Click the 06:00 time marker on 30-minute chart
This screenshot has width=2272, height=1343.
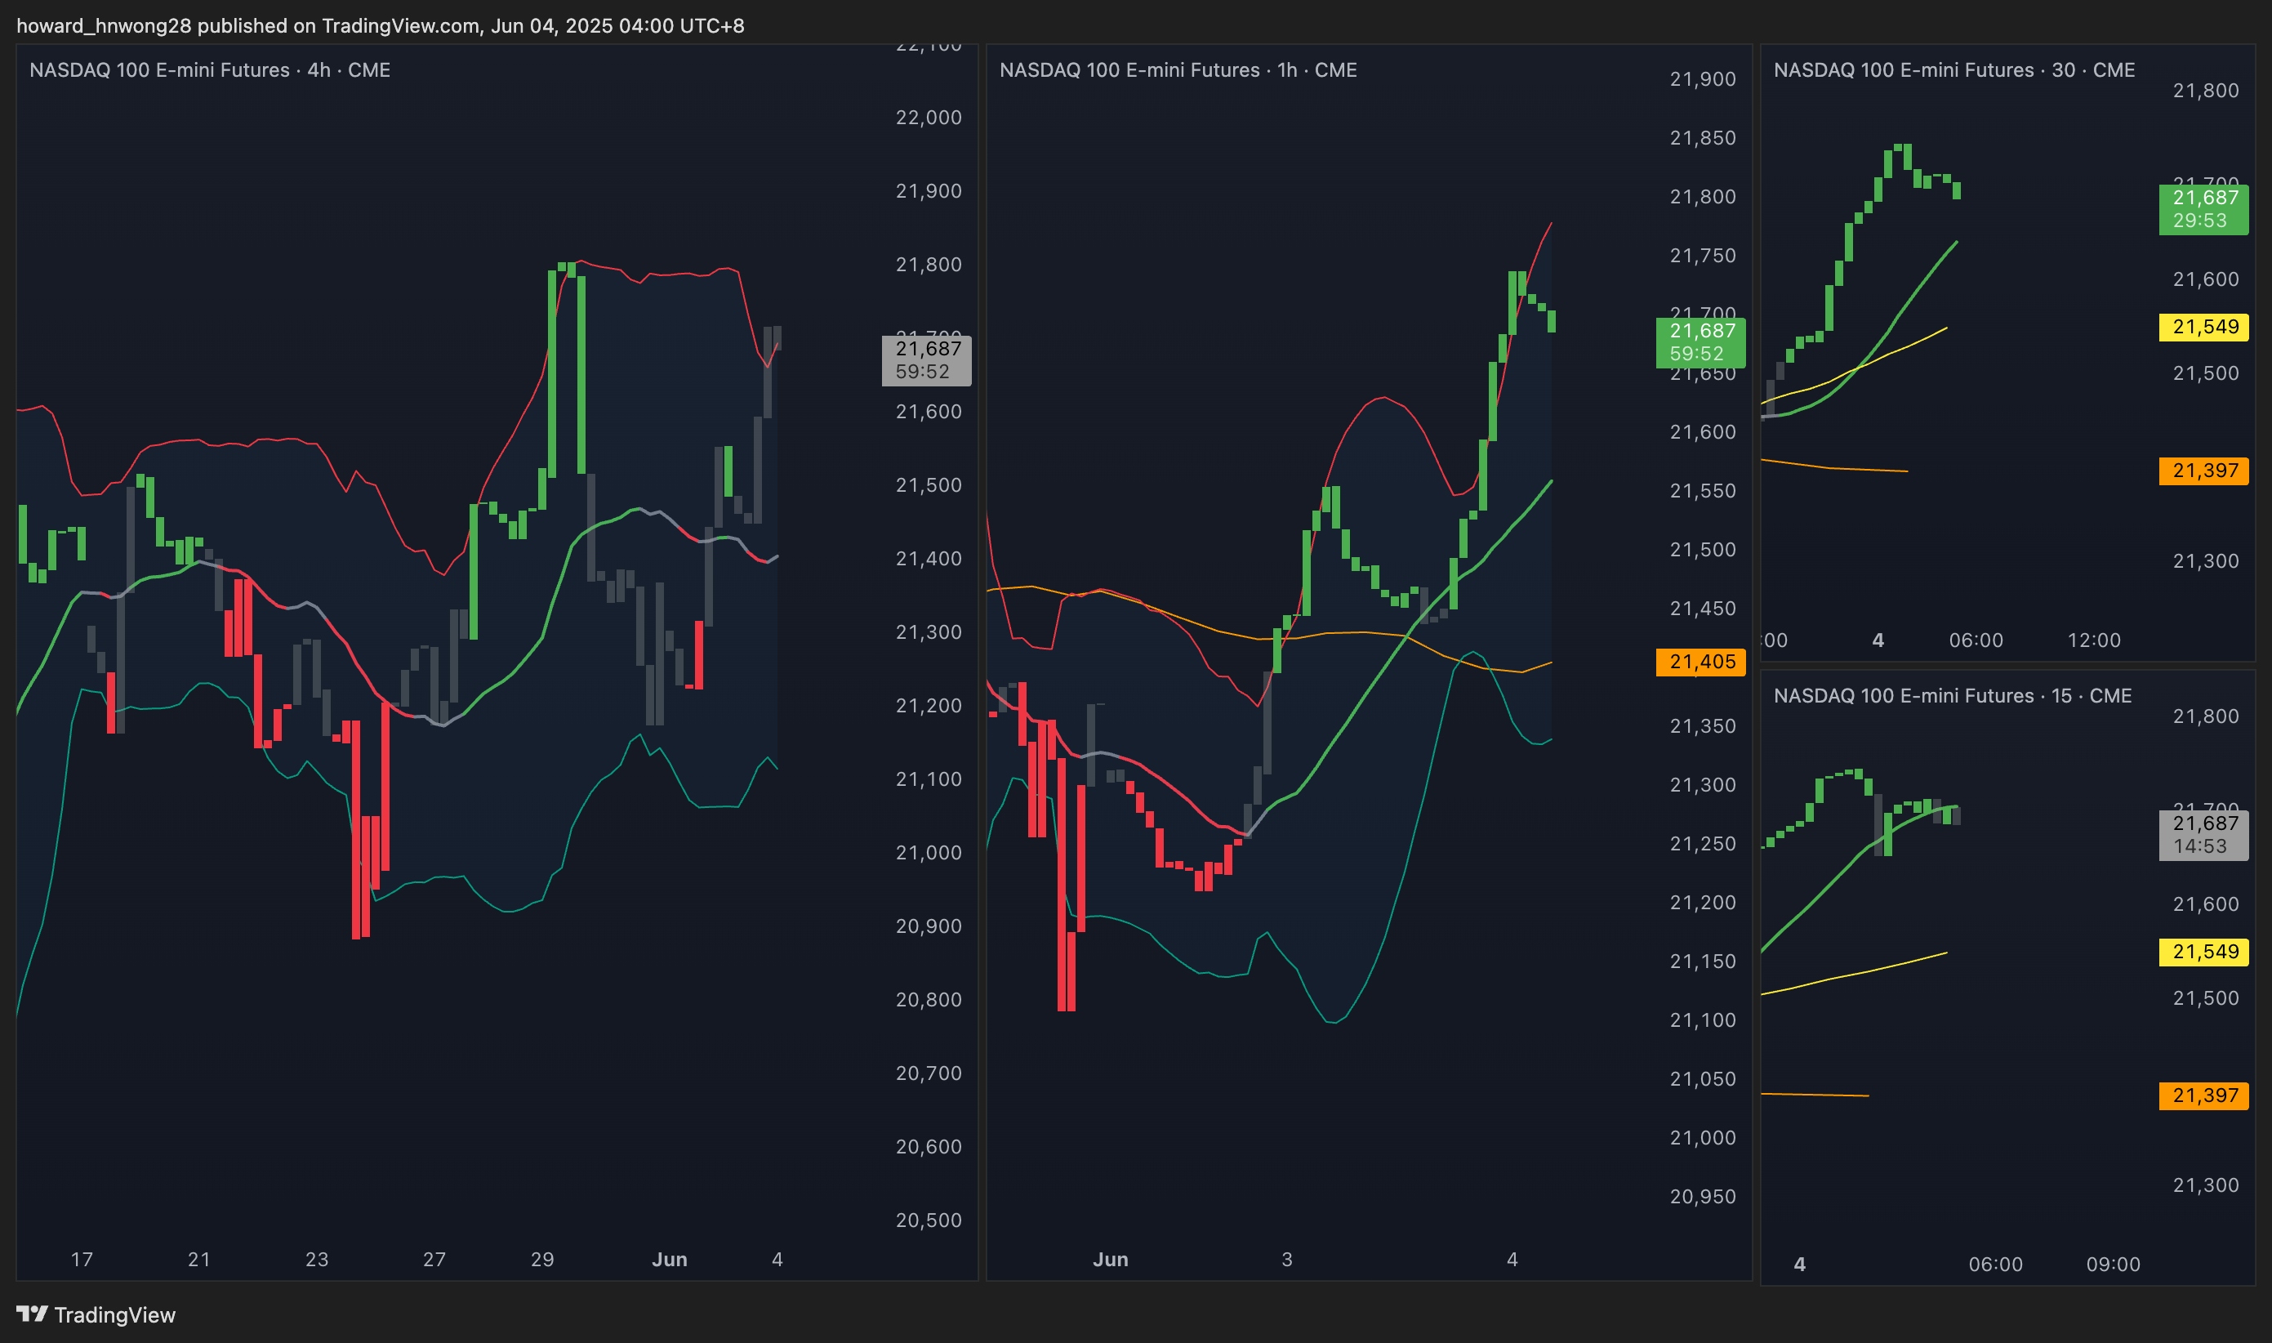pyautogui.click(x=1976, y=640)
